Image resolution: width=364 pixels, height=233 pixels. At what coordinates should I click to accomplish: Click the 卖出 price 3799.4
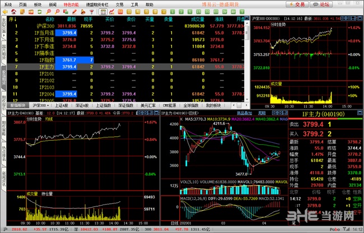tap(312, 125)
